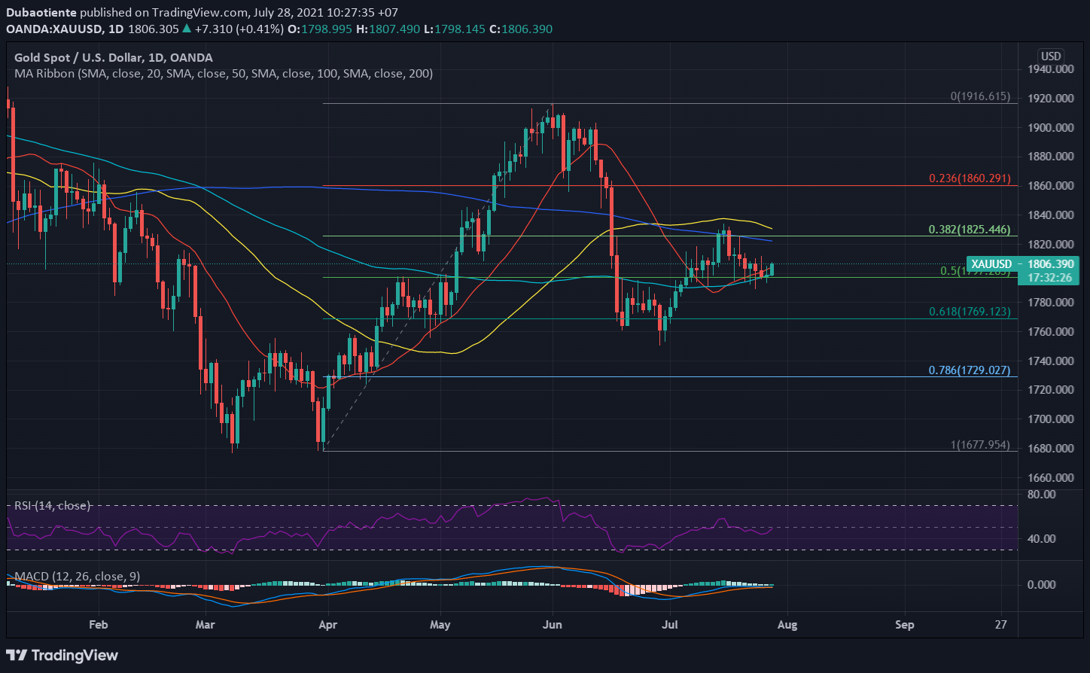Click the RSI axis value 40.00

[x=1041, y=539]
